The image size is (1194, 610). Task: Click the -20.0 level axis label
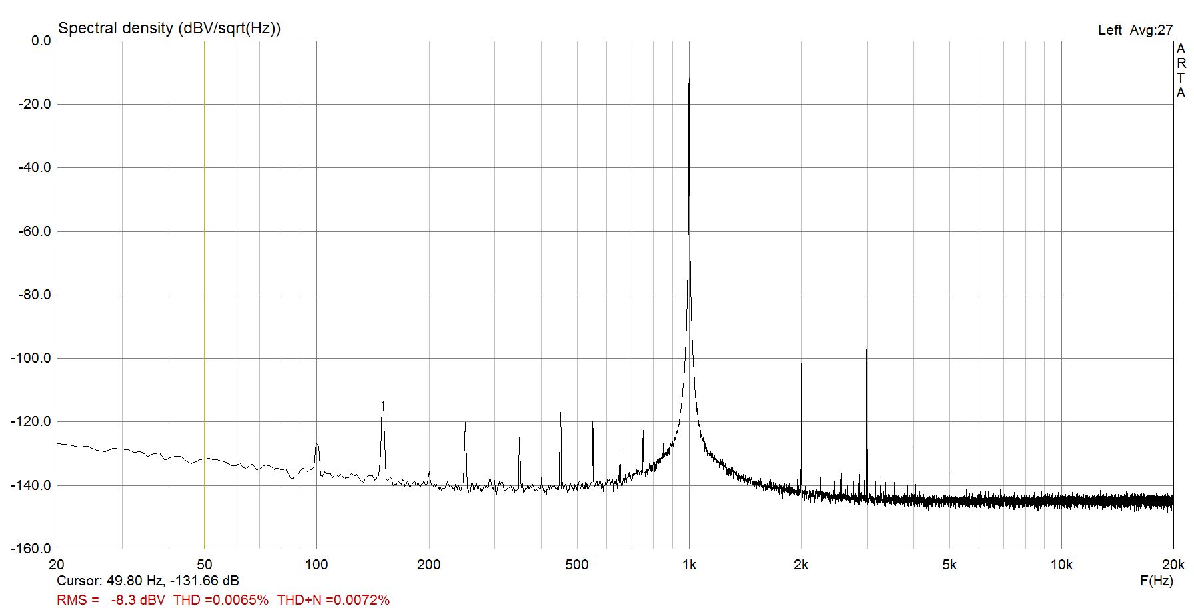(35, 104)
